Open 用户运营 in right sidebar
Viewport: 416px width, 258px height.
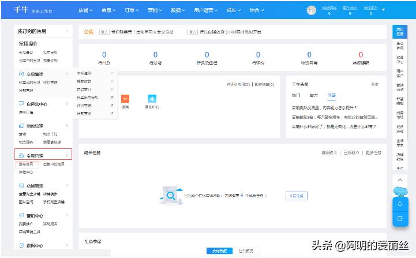pyautogui.click(x=400, y=73)
